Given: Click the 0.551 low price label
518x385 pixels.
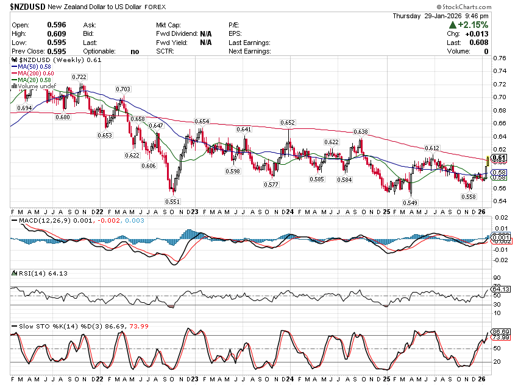Looking at the screenshot, I should click(172, 201).
